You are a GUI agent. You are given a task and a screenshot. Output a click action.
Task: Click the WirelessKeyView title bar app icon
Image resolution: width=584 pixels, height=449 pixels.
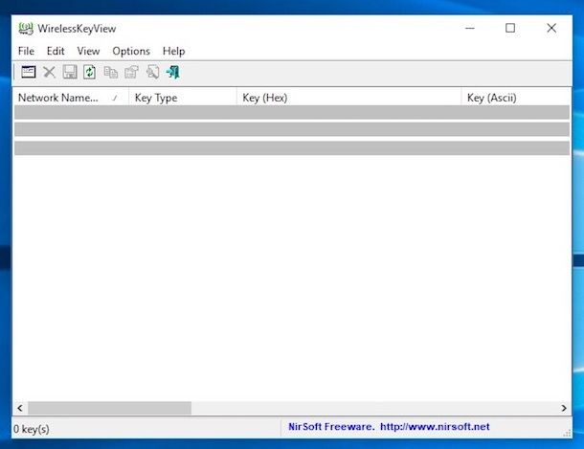[26, 29]
